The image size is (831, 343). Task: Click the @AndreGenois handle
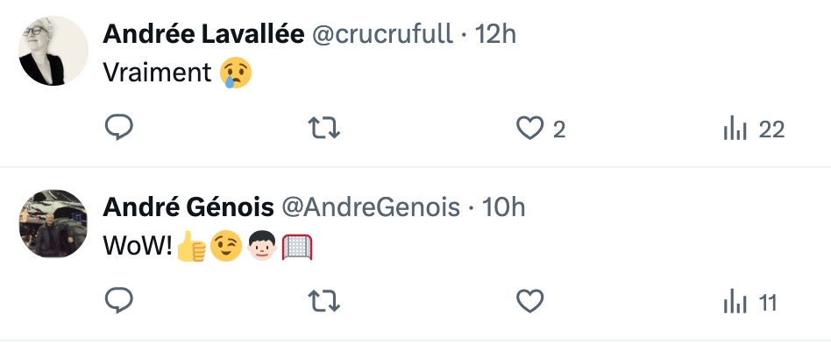click(x=371, y=207)
